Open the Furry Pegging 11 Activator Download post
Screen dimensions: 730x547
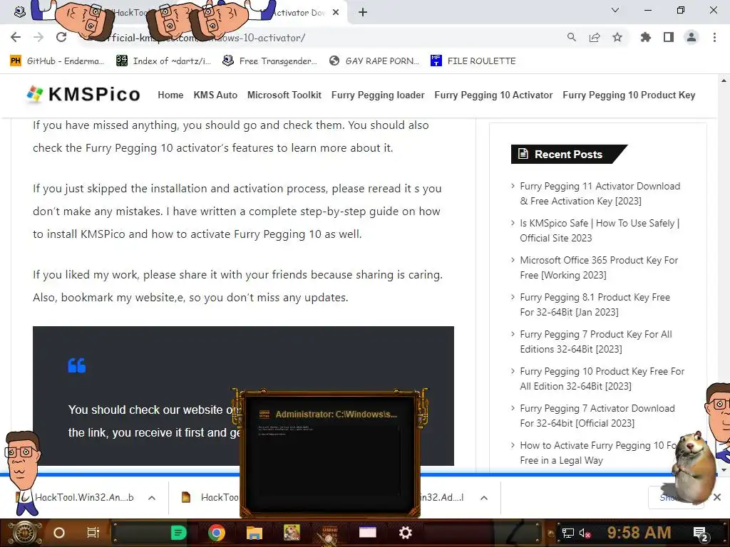[x=600, y=194]
